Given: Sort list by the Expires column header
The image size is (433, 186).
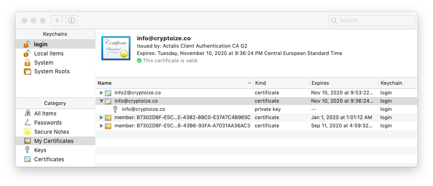Looking at the screenshot, I should [344, 83].
